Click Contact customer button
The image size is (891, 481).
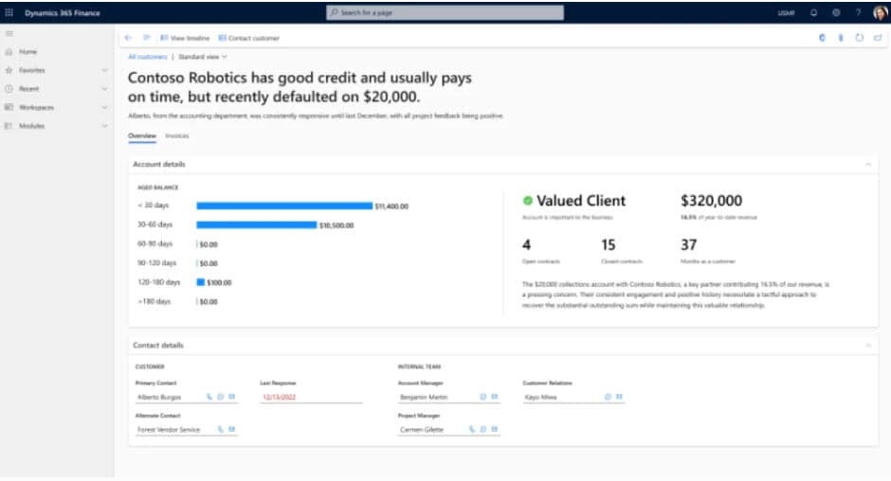[249, 38]
